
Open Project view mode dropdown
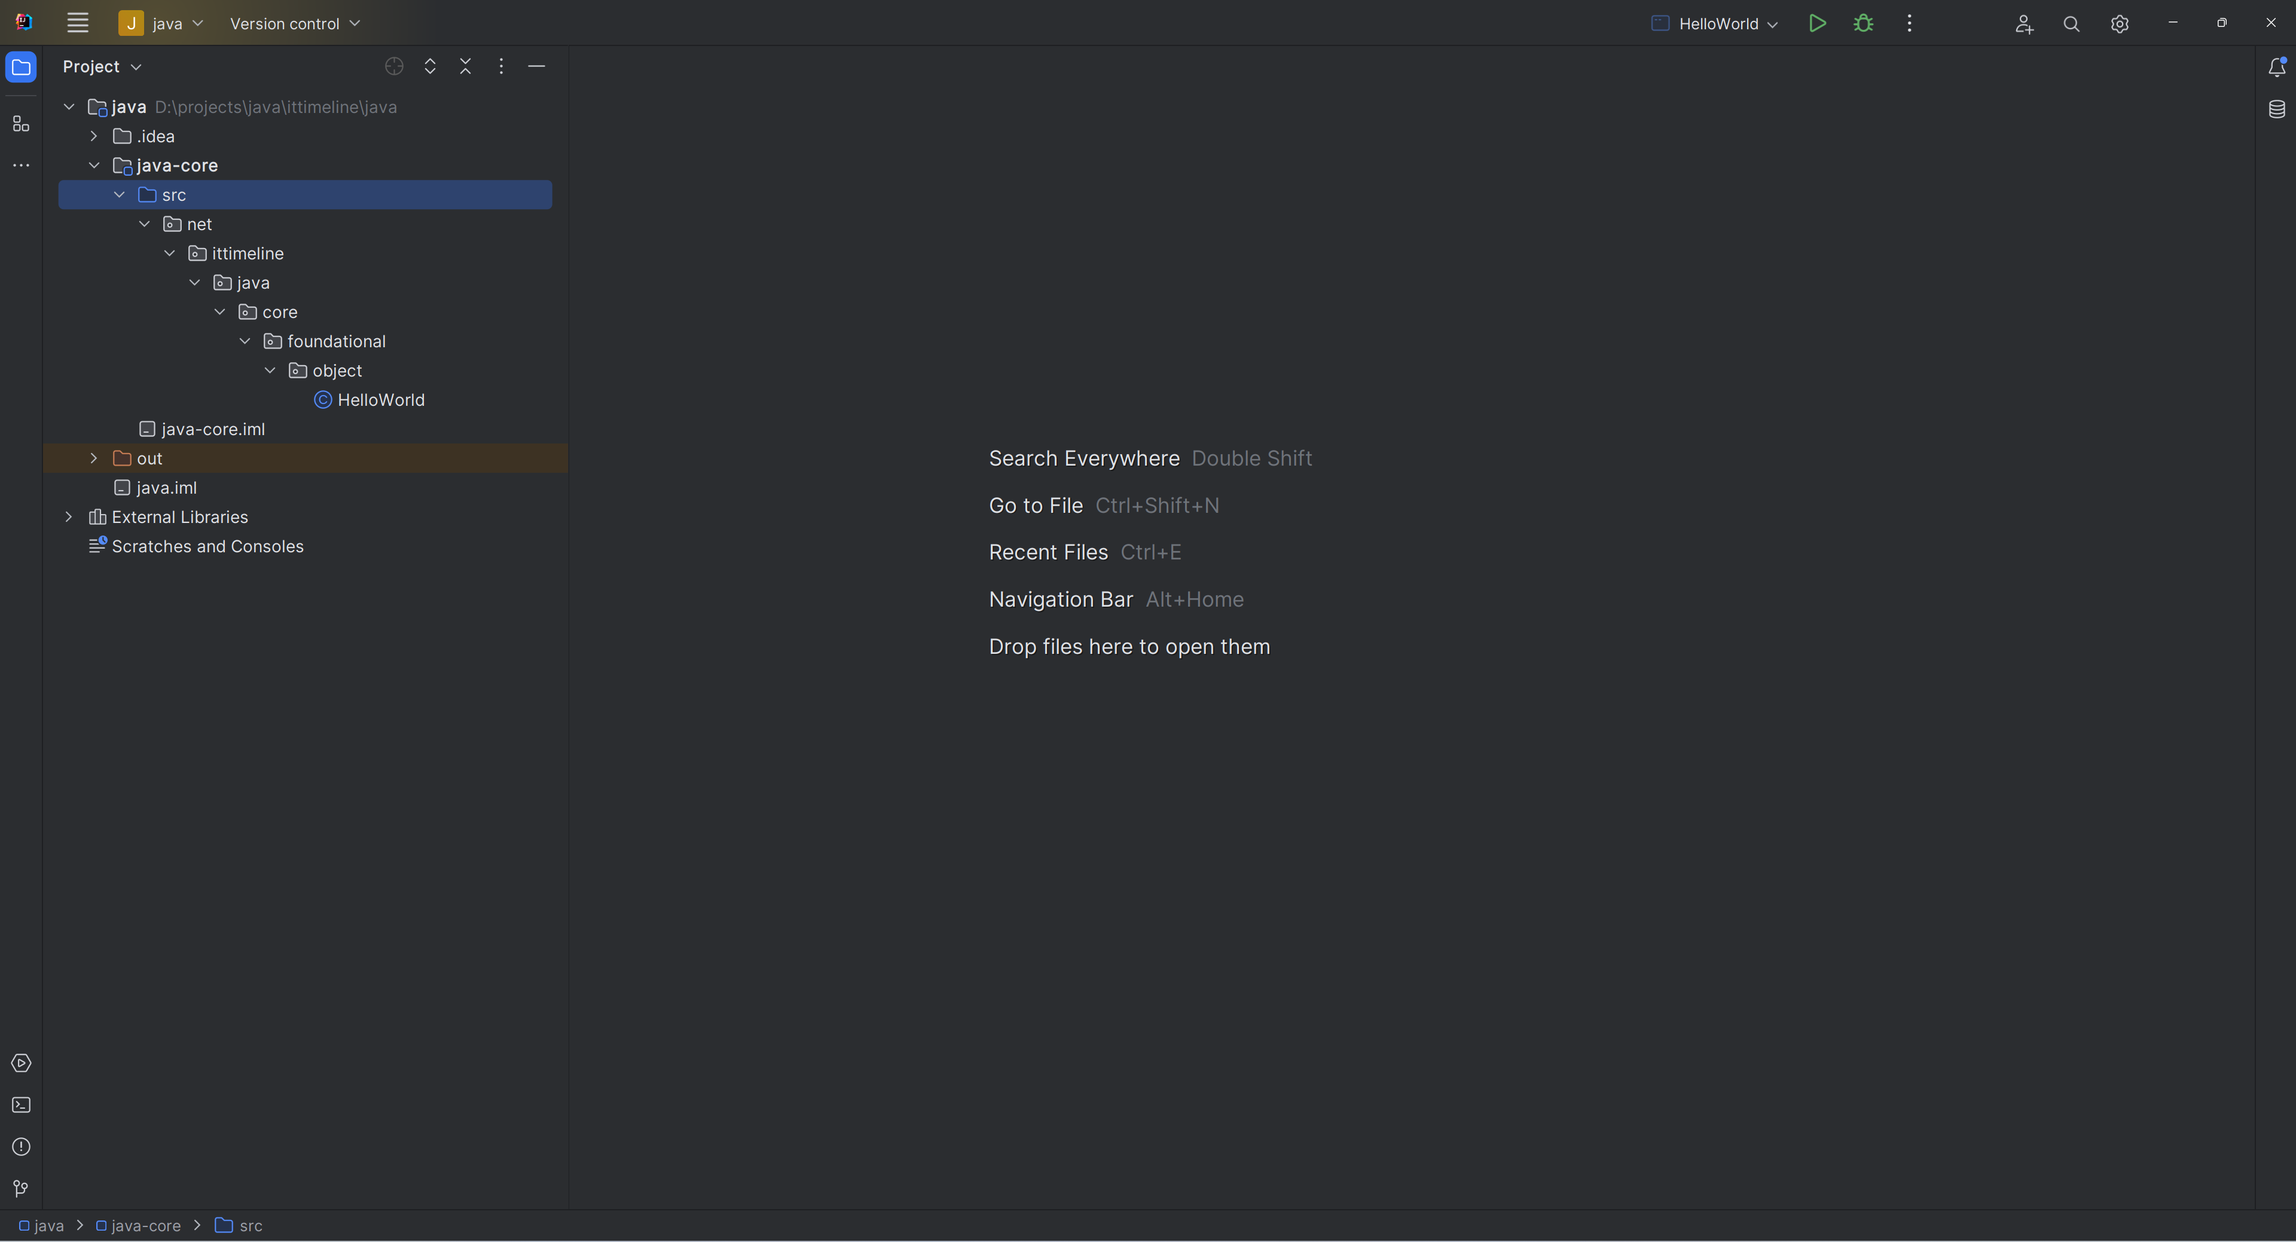[102, 67]
